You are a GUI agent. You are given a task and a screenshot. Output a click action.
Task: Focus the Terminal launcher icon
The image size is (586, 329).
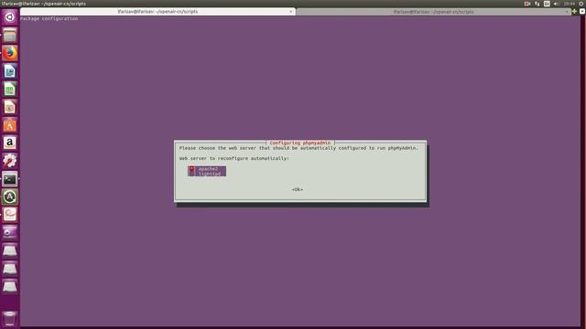click(10, 179)
